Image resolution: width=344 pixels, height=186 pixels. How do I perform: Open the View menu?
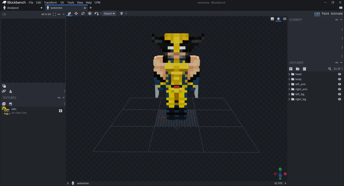[80, 2]
